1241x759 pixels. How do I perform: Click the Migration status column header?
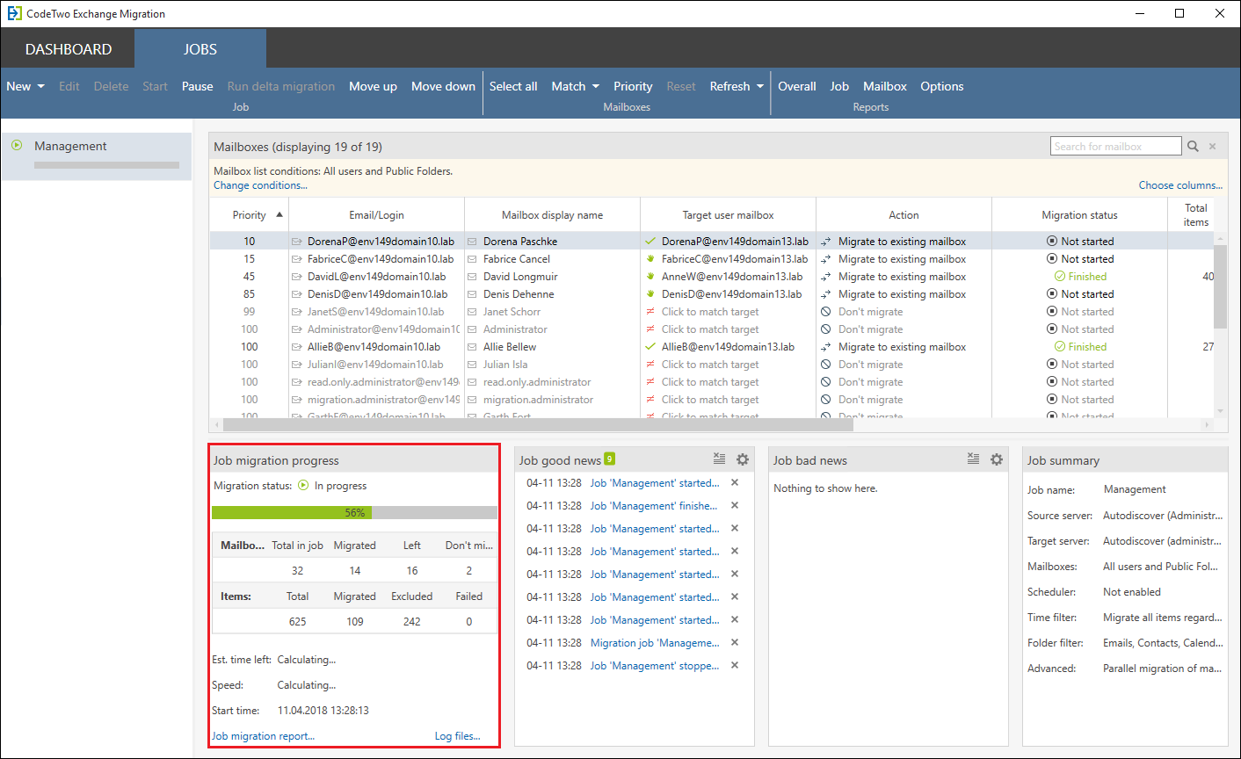[1079, 215]
